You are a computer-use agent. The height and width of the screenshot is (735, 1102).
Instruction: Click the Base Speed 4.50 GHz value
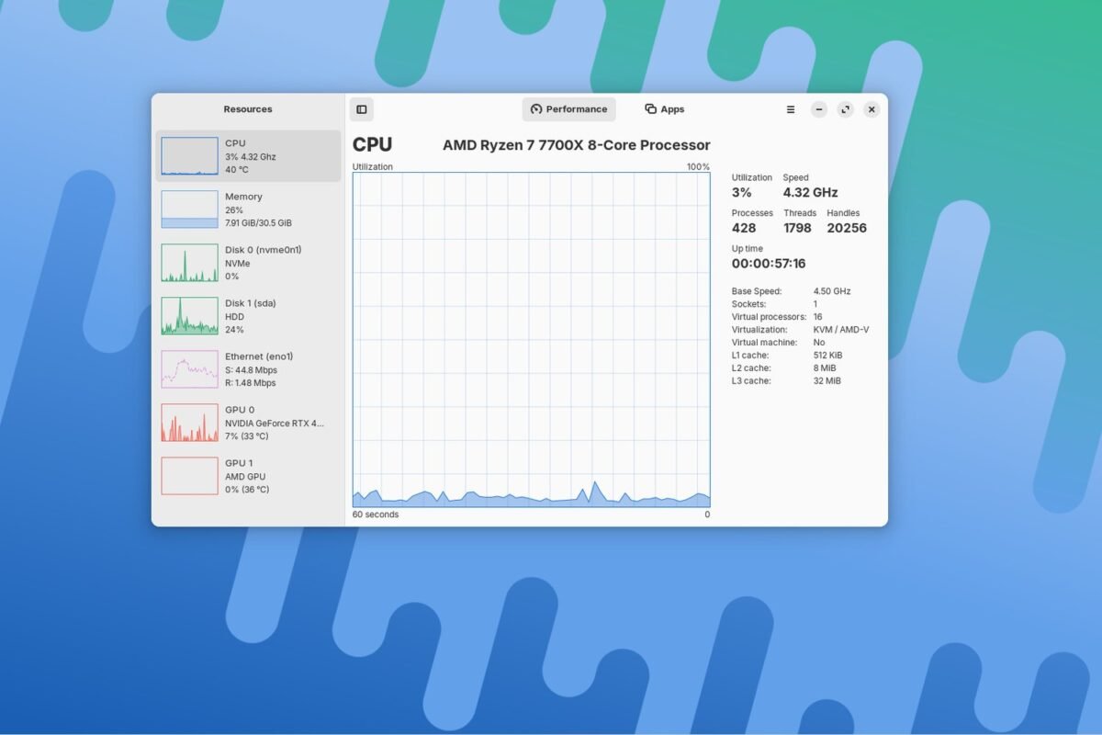point(832,291)
